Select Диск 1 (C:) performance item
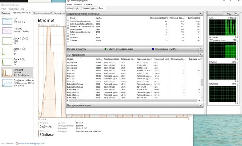 17,51
